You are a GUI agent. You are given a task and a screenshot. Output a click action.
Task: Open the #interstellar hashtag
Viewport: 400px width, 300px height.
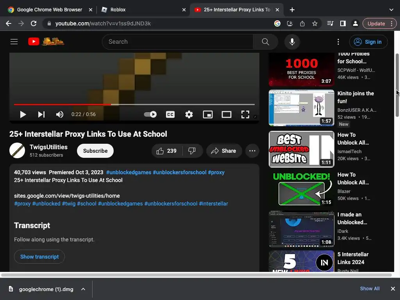[x=213, y=204]
